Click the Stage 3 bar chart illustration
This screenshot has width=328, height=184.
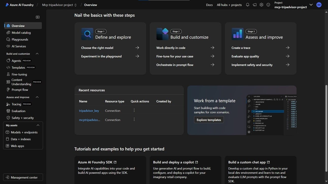(x=238, y=34)
